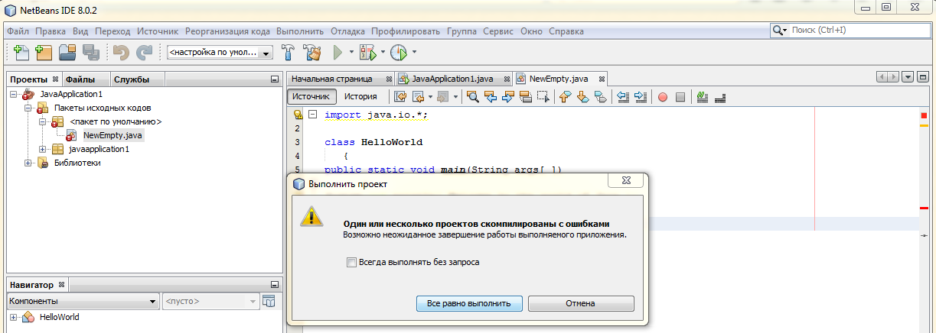This screenshot has width=936, height=333.
Task: Open the configuration dropdown '<настройка по умол...>'
Action: point(220,53)
